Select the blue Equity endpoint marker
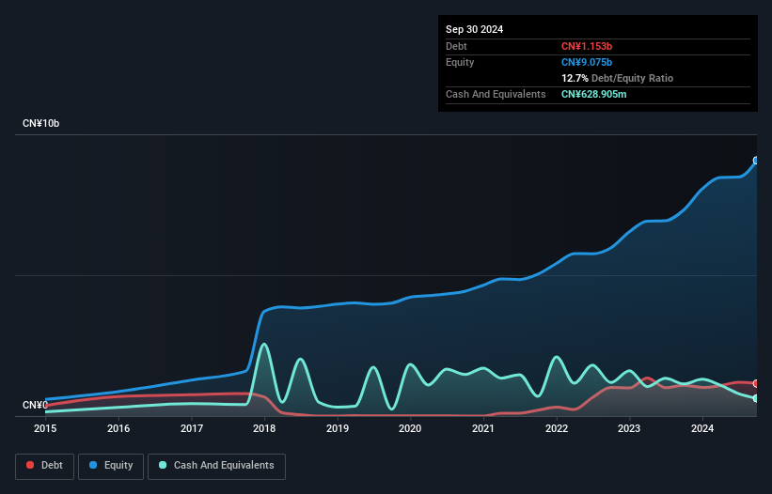772x494 pixels. (x=756, y=161)
